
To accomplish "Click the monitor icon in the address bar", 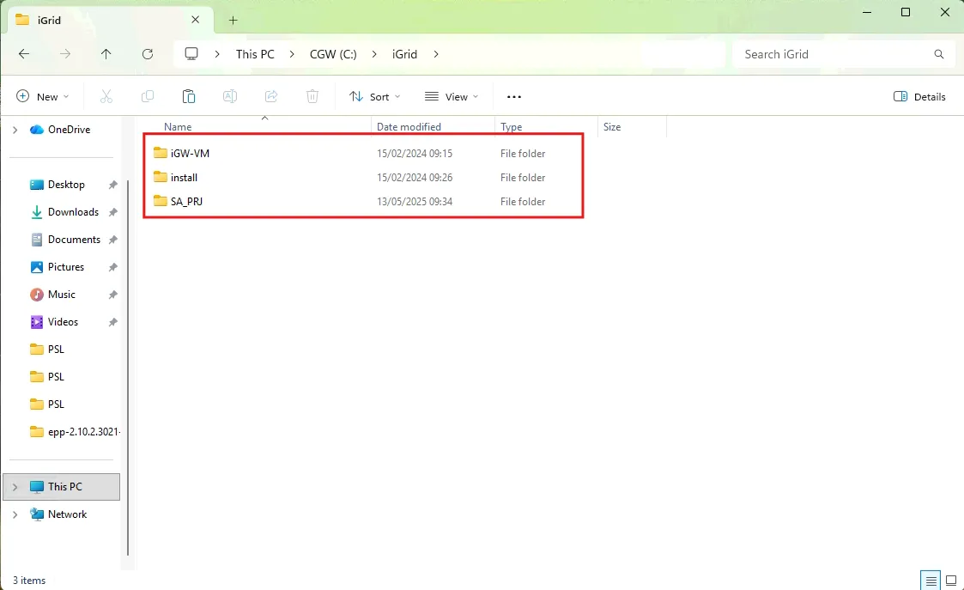I will [x=191, y=54].
